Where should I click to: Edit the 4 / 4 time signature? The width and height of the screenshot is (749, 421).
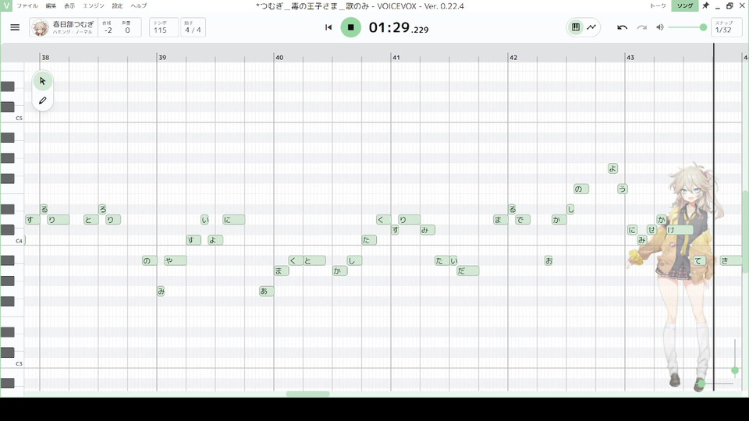[193, 27]
